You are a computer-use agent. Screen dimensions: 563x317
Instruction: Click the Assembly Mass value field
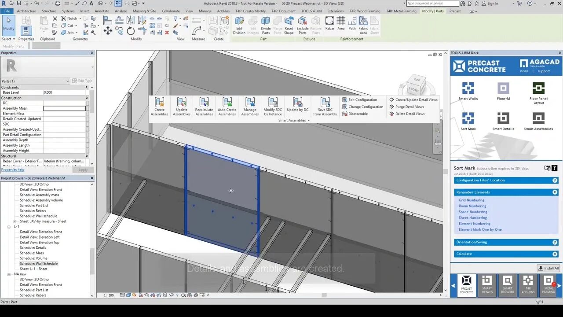tap(64, 108)
